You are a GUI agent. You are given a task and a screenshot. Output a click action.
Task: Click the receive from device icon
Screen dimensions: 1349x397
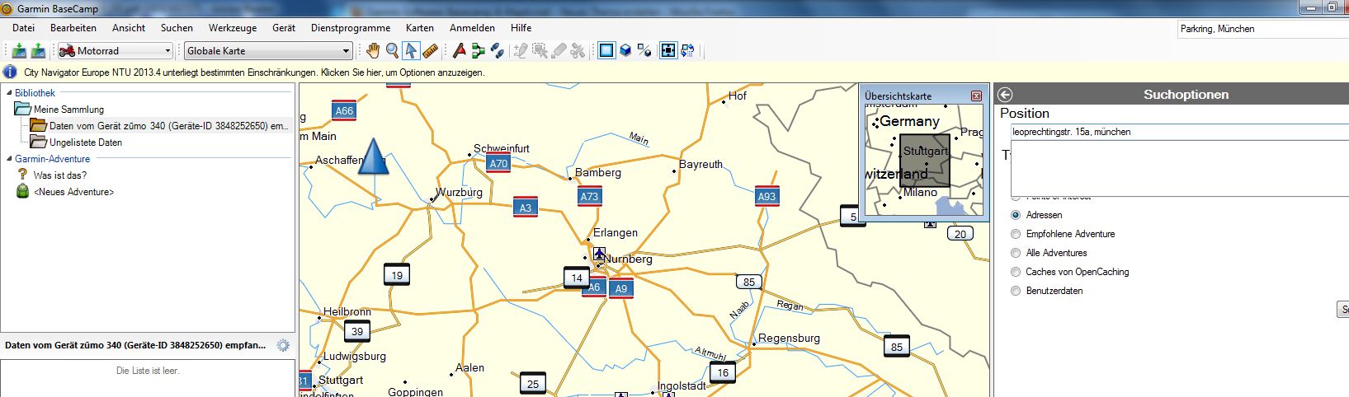(37, 51)
